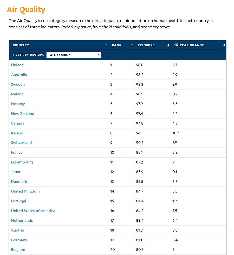234x255 pixels.
Task: Click the COUNTRY column header
Action: [x=21, y=45]
